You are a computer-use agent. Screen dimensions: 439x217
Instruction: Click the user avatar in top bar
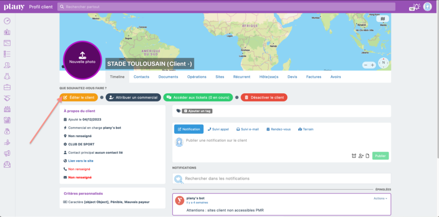(x=428, y=7)
